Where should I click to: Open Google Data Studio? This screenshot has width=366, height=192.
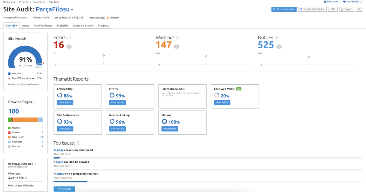click(312, 9)
